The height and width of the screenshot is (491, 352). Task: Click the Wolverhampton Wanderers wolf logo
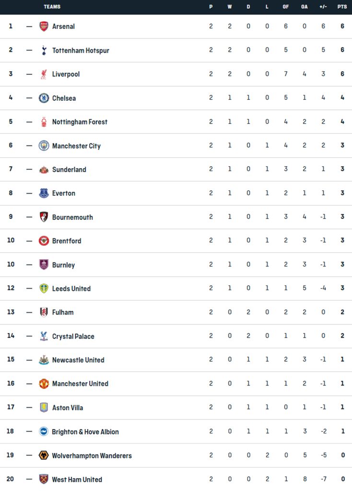click(x=44, y=456)
